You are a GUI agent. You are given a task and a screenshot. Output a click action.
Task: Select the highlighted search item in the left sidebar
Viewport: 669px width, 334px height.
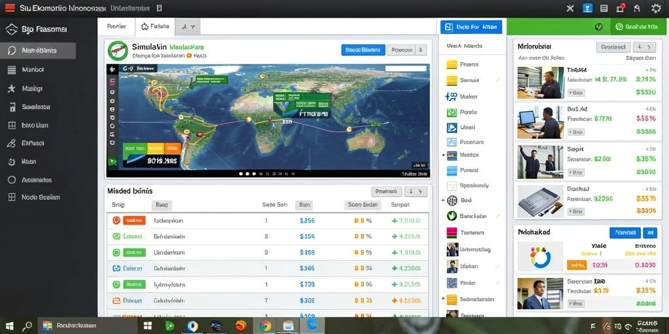(x=39, y=51)
